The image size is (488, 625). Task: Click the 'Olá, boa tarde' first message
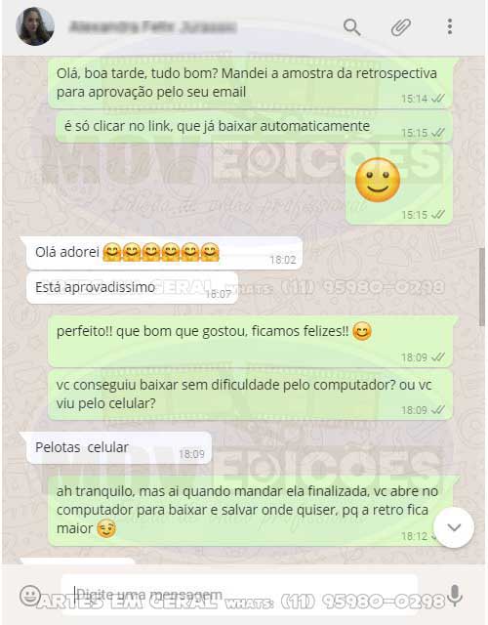click(x=250, y=83)
